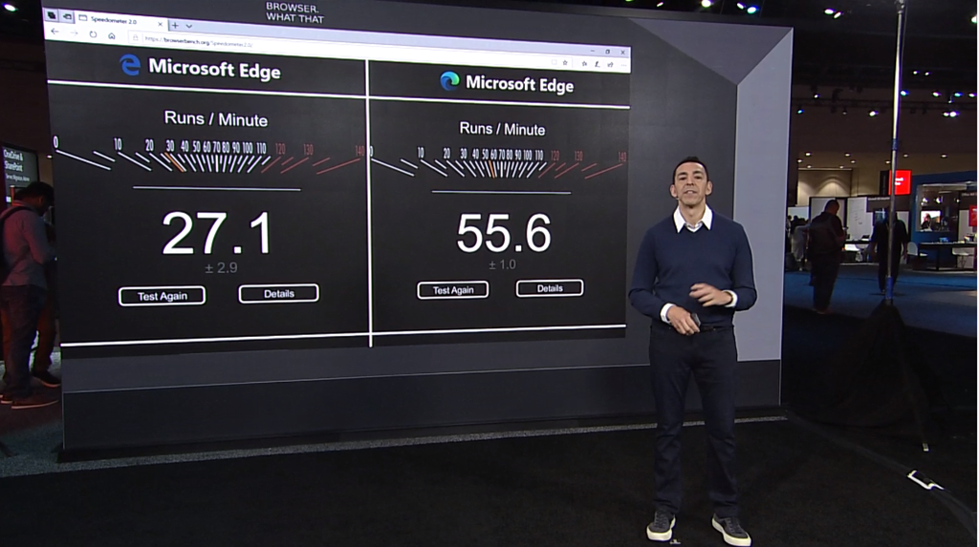Open the reading view icon

(554, 62)
